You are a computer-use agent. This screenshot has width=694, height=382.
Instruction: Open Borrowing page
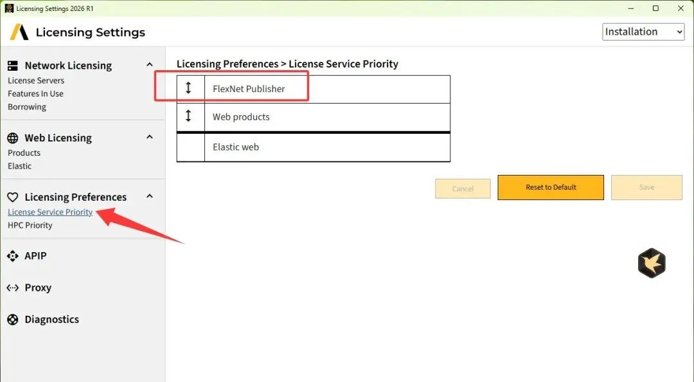coord(27,107)
